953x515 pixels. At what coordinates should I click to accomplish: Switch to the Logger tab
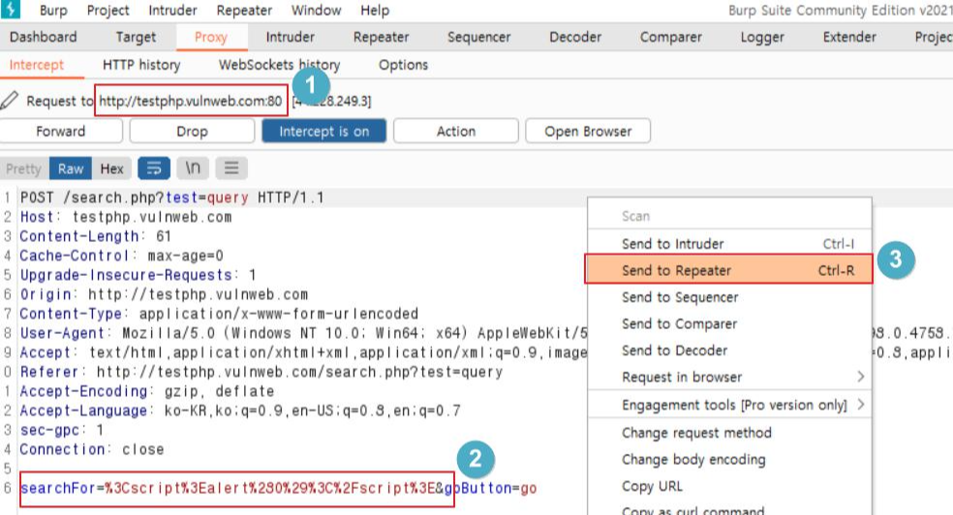click(762, 37)
